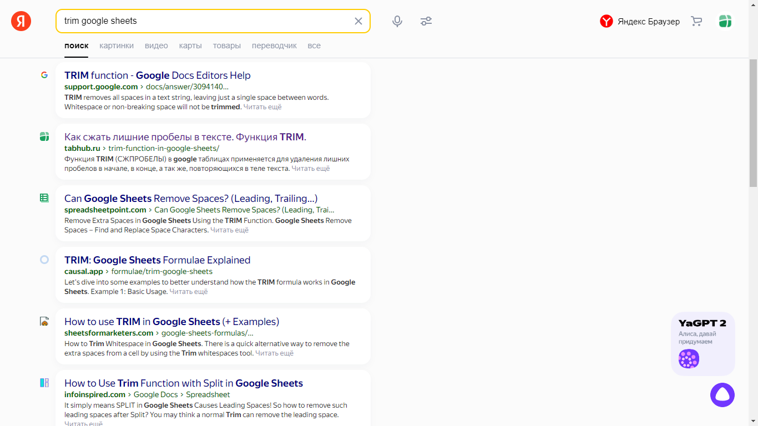
Task: Click Читать ещё under tabhub.ru result
Action: click(x=311, y=168)
